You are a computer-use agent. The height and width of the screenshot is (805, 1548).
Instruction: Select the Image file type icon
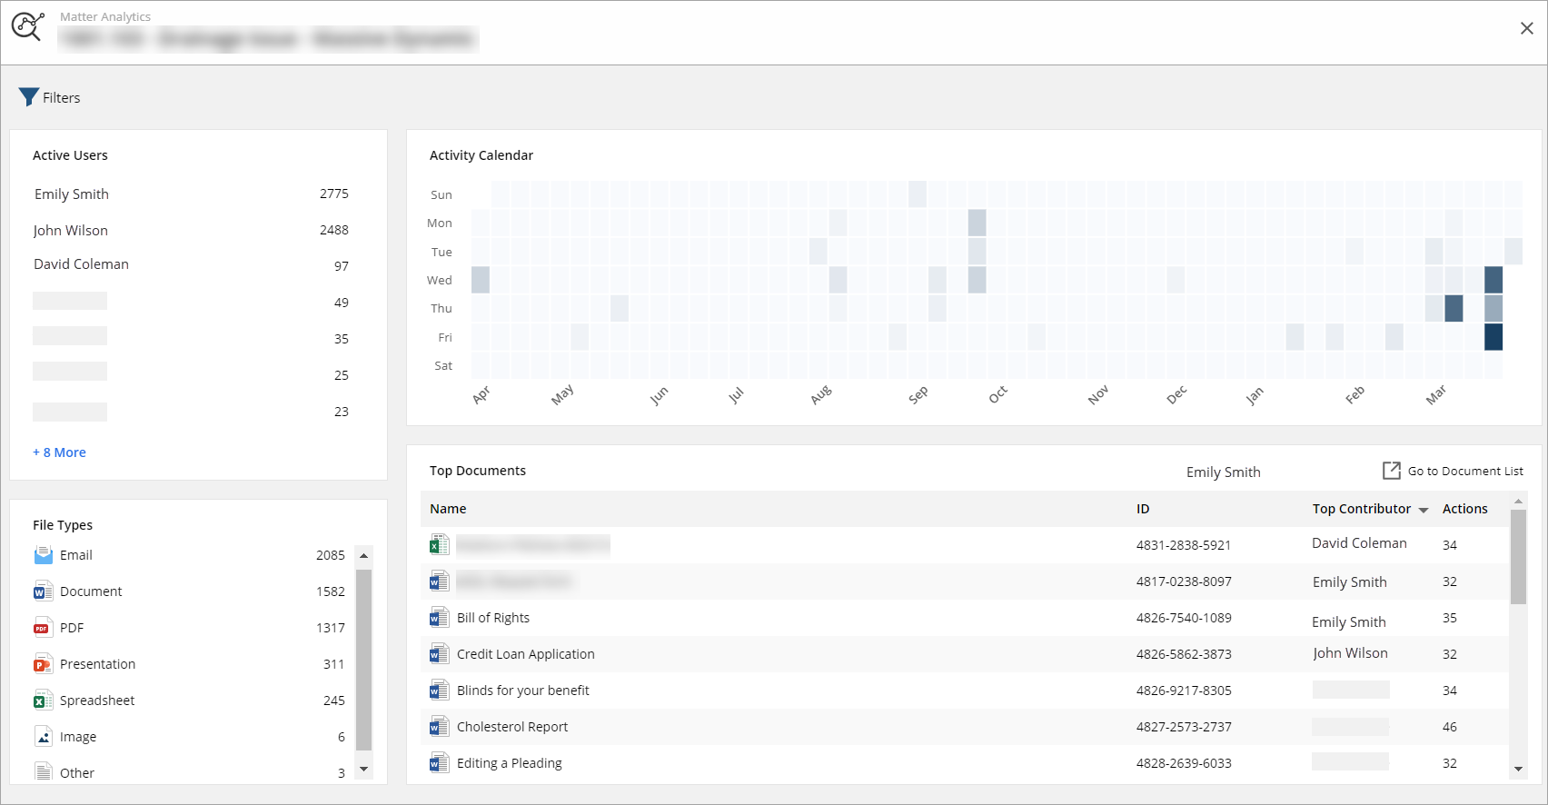tap(43, 737)
